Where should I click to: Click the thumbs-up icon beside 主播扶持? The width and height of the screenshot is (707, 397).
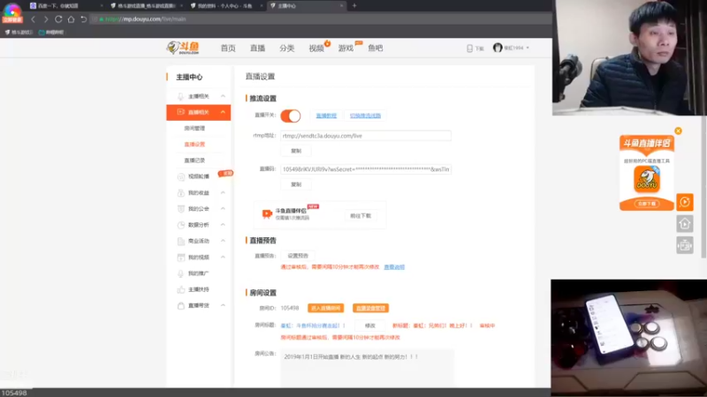pos(181,289)
